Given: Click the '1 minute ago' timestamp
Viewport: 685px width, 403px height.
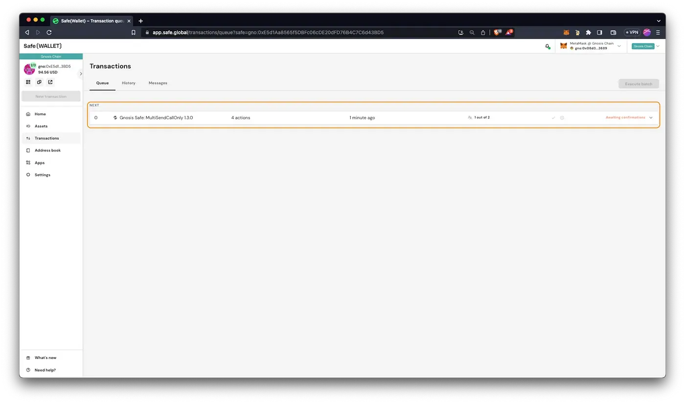Looking at the screenshot, I should click(362, 117).
